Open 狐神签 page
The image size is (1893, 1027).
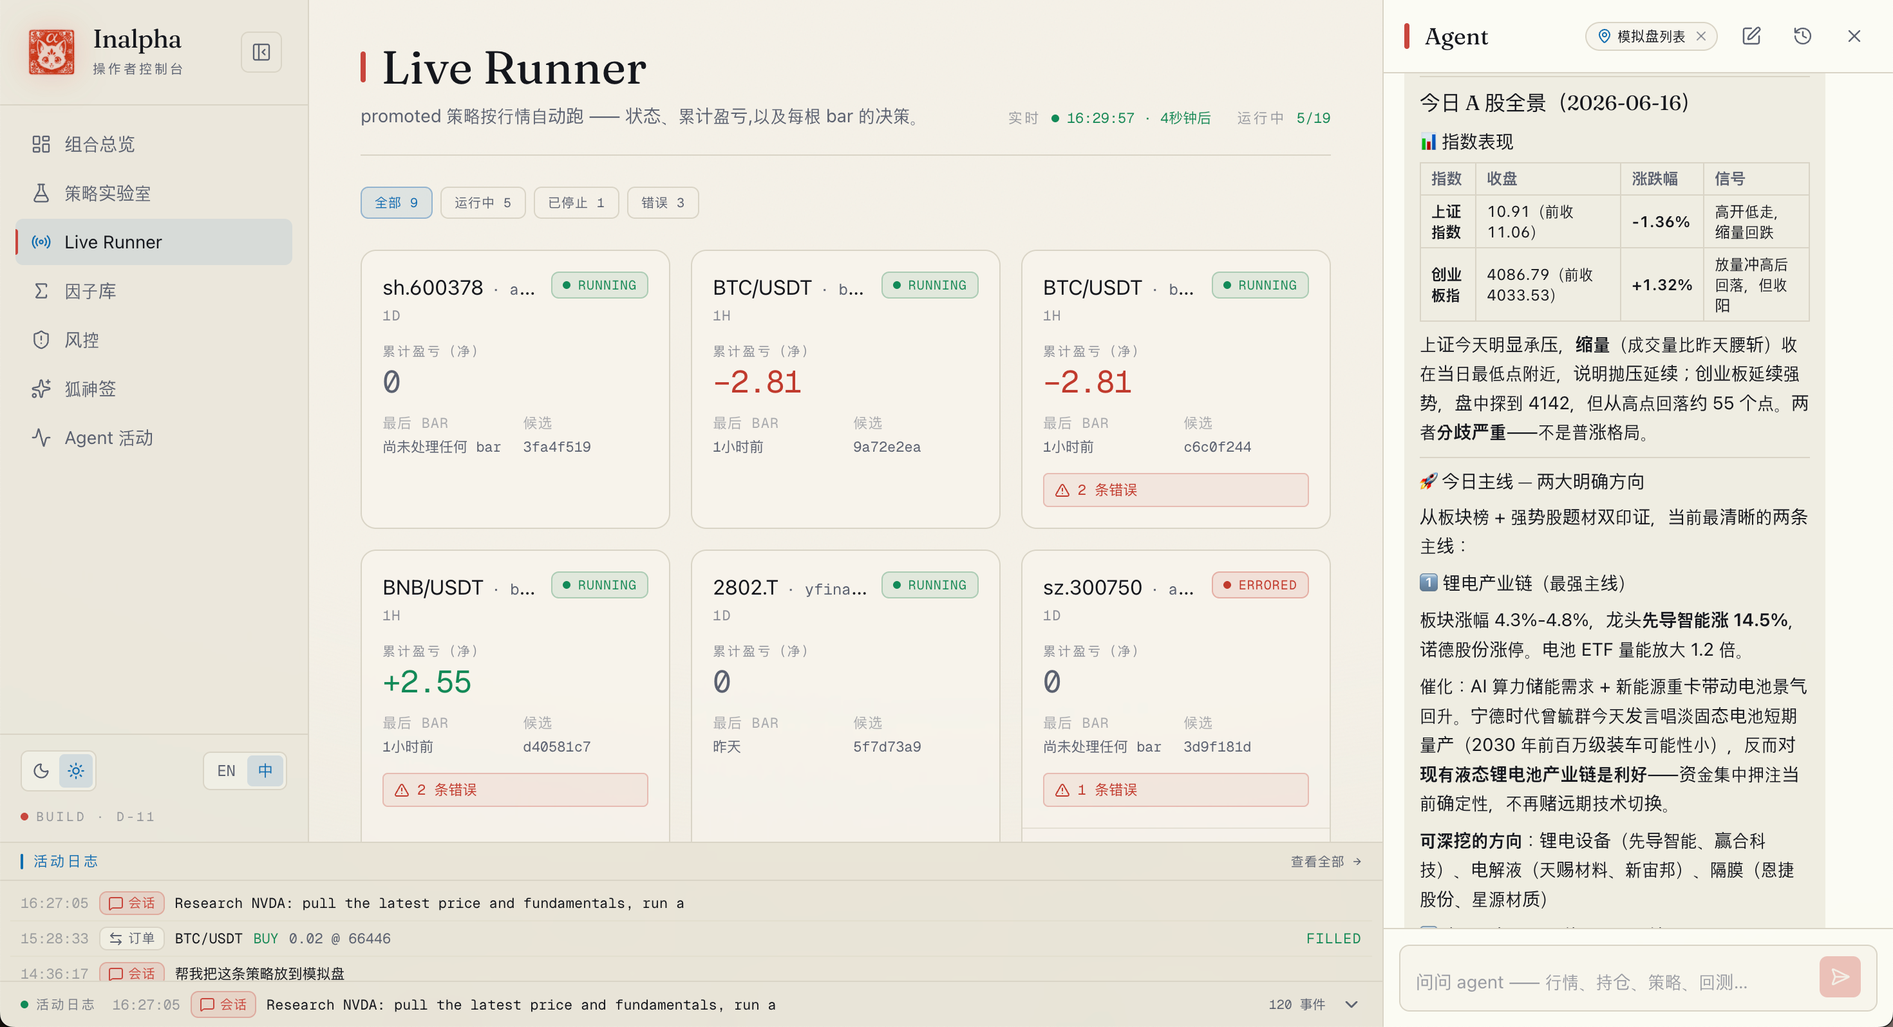tap(154, 389)
